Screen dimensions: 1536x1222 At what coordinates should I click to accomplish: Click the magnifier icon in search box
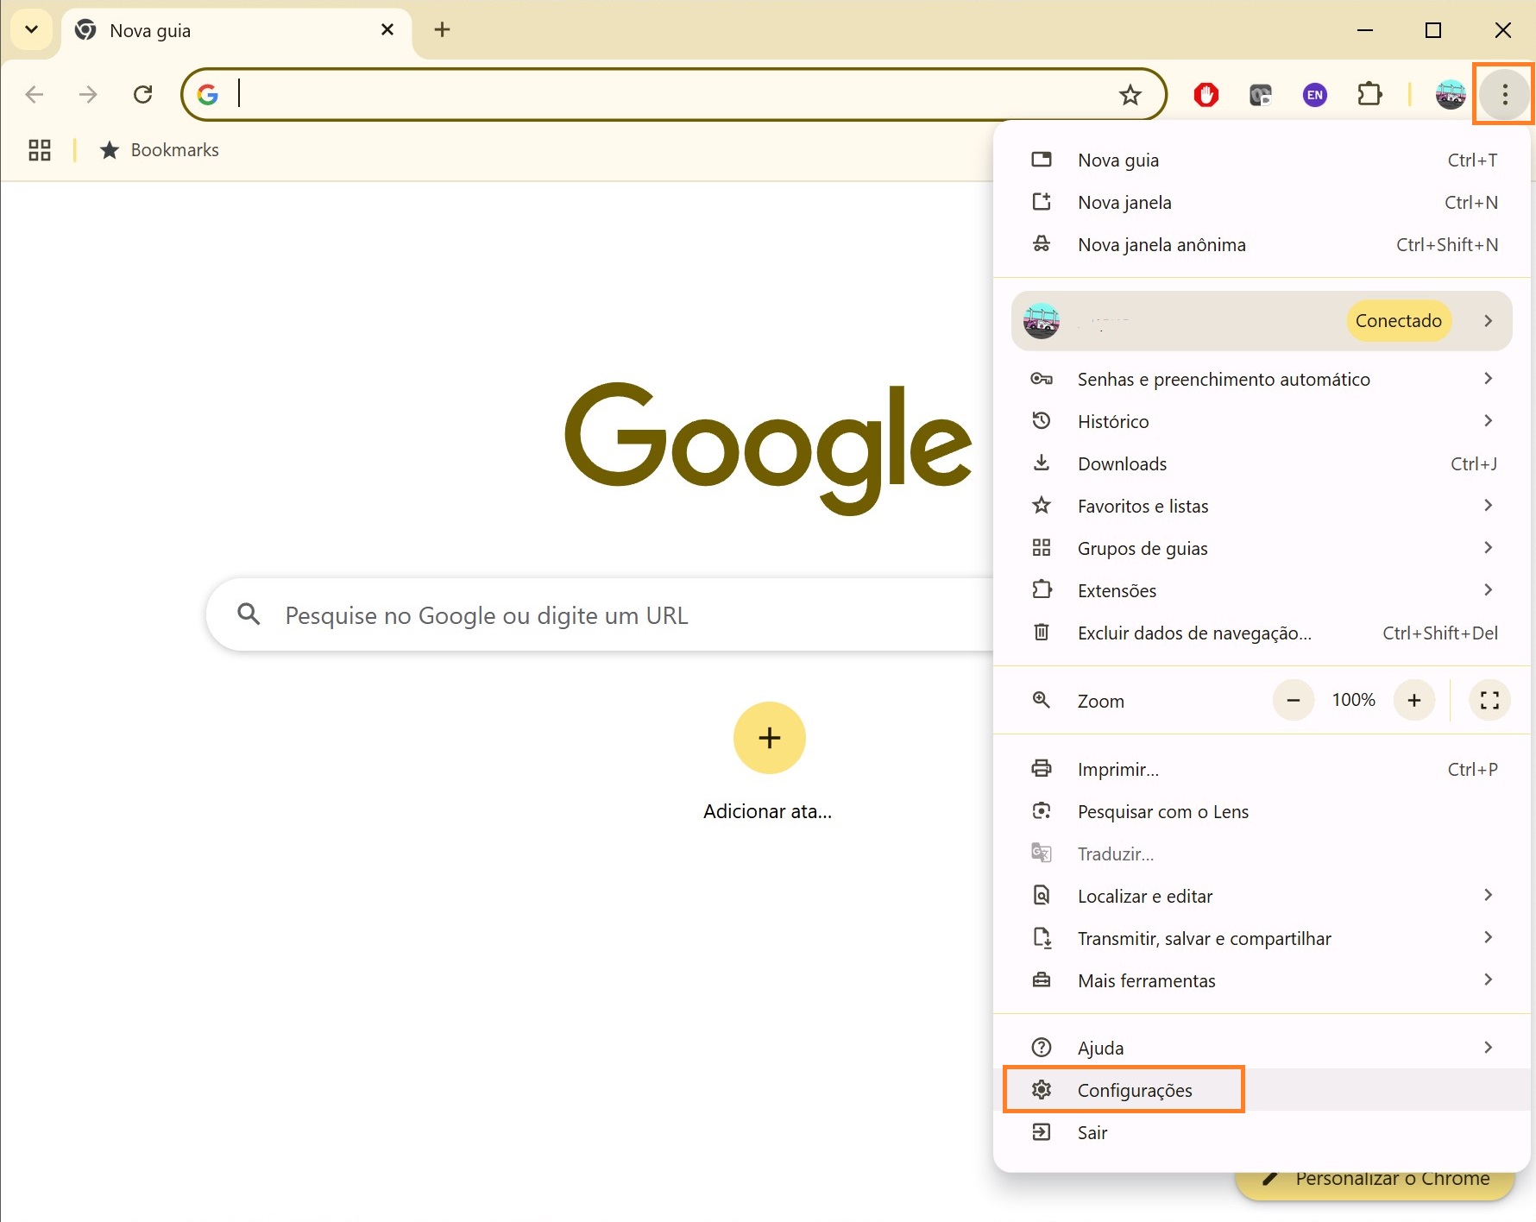pos(249,614)
